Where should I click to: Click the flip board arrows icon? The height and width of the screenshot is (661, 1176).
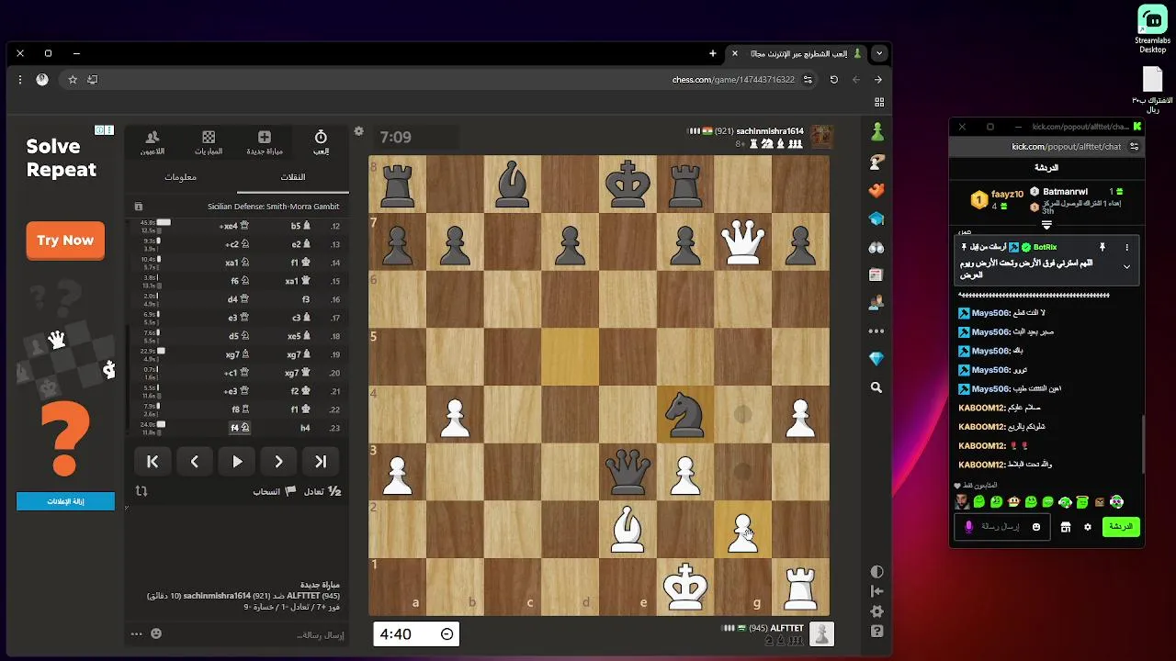pyautogui.click(x=141, y=491)
